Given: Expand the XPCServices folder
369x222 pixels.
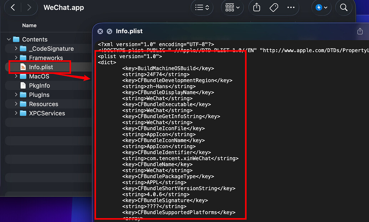Looking at the screenshot, I should click(16, 113).
